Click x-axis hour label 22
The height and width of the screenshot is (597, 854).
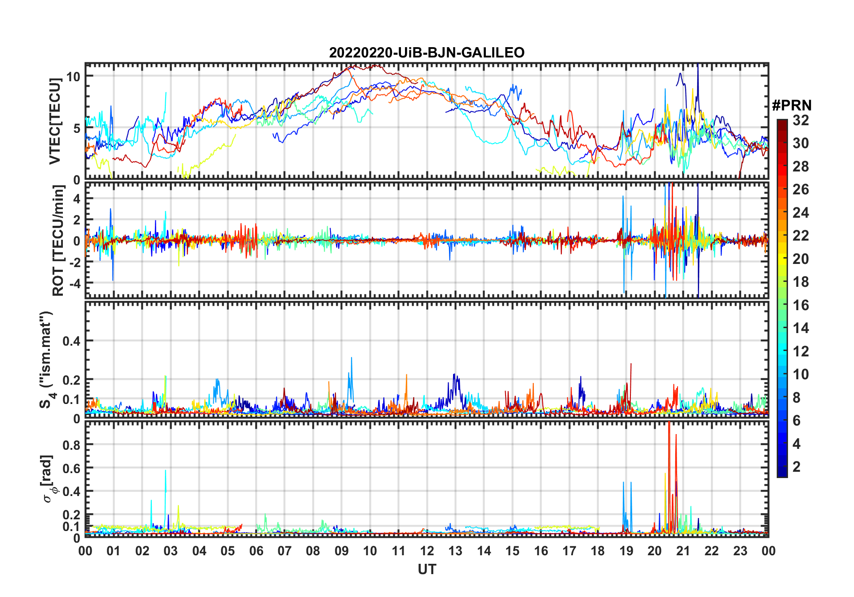[712, 551]
